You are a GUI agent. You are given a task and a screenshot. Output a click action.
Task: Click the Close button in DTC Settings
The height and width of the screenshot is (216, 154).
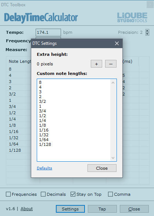click(102, 168)
